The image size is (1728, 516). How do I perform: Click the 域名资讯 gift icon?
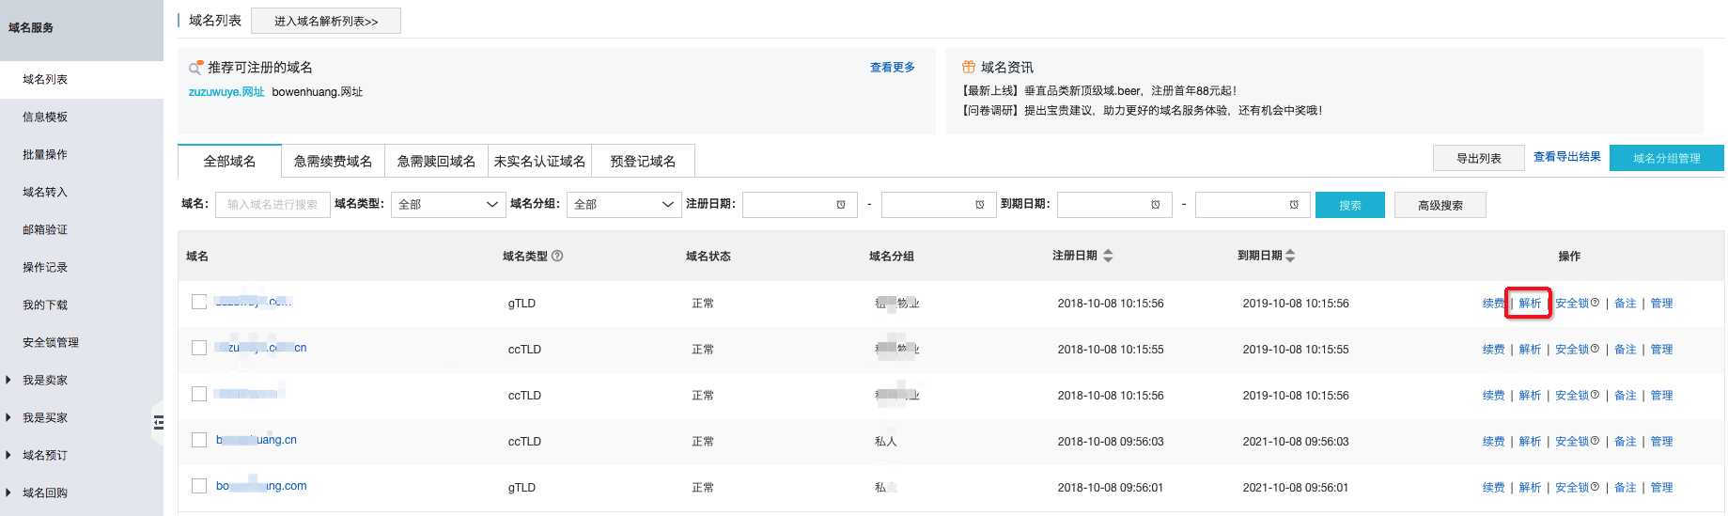click(969, 67)
